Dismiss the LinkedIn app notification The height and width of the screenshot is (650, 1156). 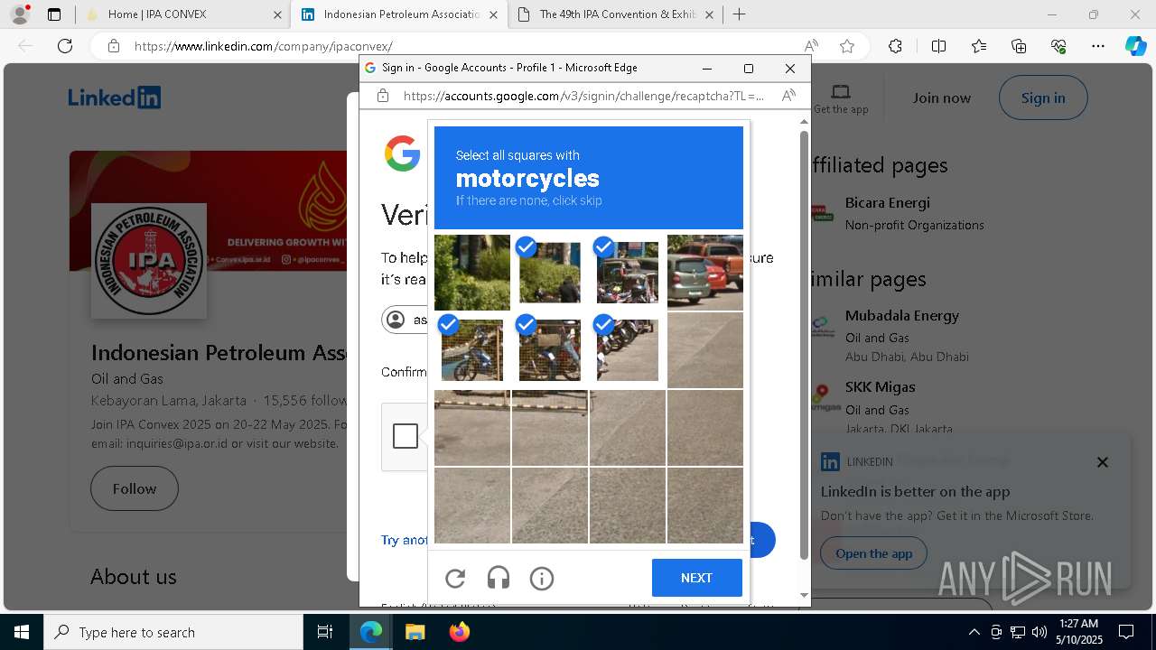(x=1102, y=462)
